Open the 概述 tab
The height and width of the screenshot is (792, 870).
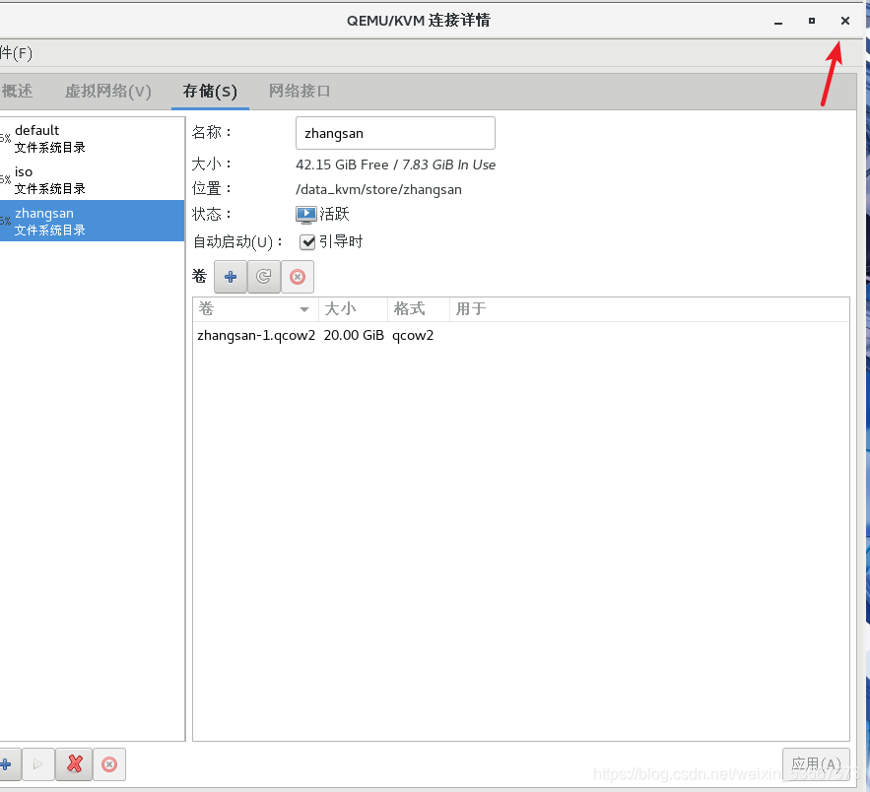click(17, 91)
